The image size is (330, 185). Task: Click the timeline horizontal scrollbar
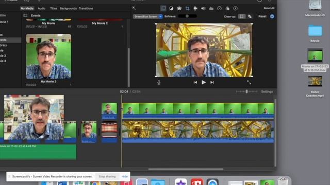click(186, 169)
